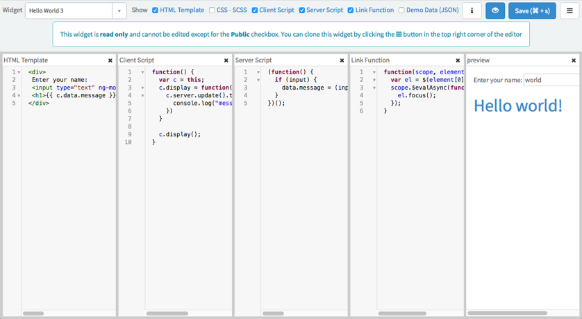Collapse fold arrow on Server Script line 2
This screenshot has height=319, width=582.
coord(258,80)
